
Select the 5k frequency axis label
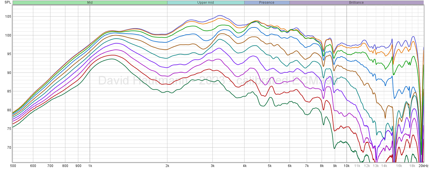(269, 166)
